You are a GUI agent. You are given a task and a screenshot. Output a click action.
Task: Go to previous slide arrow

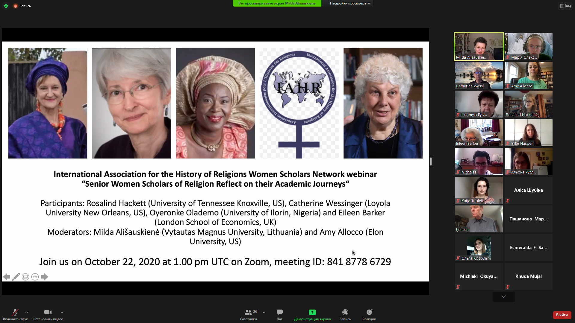coord(7,277)
